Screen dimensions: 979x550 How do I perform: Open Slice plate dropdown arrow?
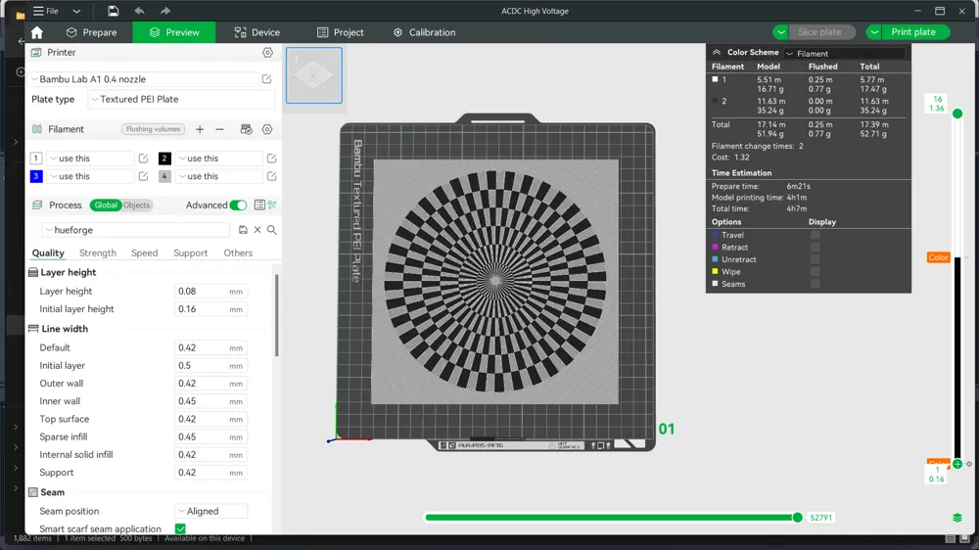[780, 32]
